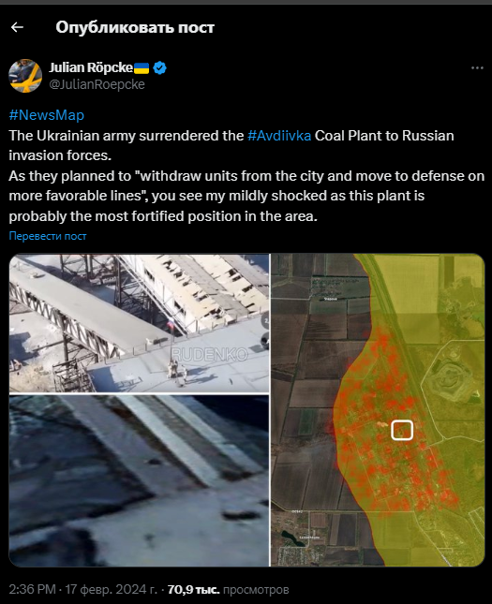Image resolution: width=492 pixels, height=604 pixels.
Task: Click the back arrow icon
Action: tap(17, 27)
